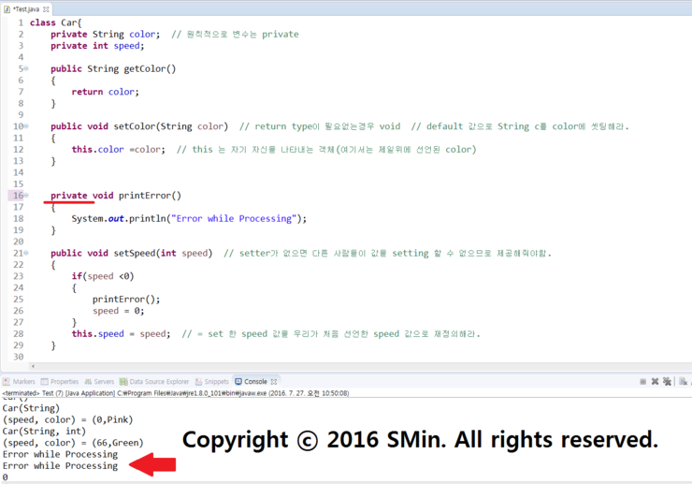Click line number 14 in gutter
The width and height of the screenshot is (692, 484).
pos(18,172)
